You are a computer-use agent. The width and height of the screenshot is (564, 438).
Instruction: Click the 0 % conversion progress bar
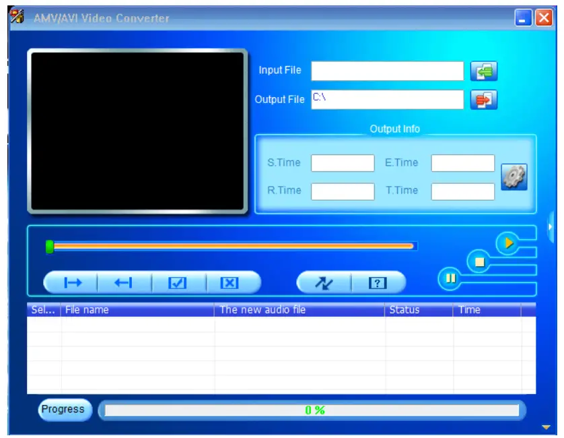pos(312,410)
